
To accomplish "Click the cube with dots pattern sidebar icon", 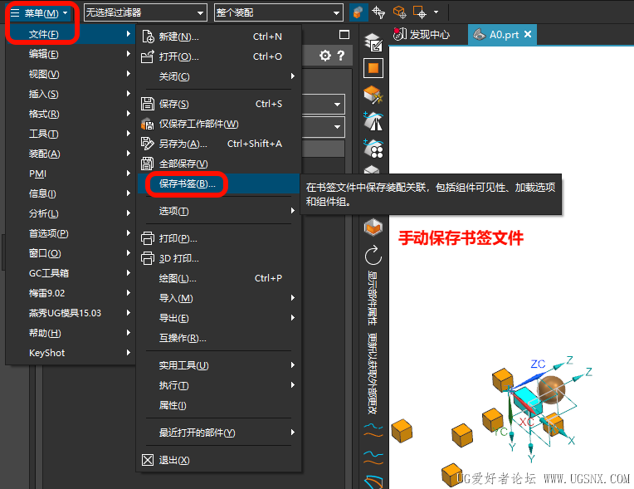I will (373, 149).
